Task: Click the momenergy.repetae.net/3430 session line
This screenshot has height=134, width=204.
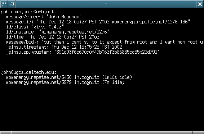Action: tap(69, 77)
